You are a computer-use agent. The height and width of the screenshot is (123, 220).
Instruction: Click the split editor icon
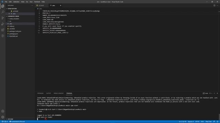[214, 5]
